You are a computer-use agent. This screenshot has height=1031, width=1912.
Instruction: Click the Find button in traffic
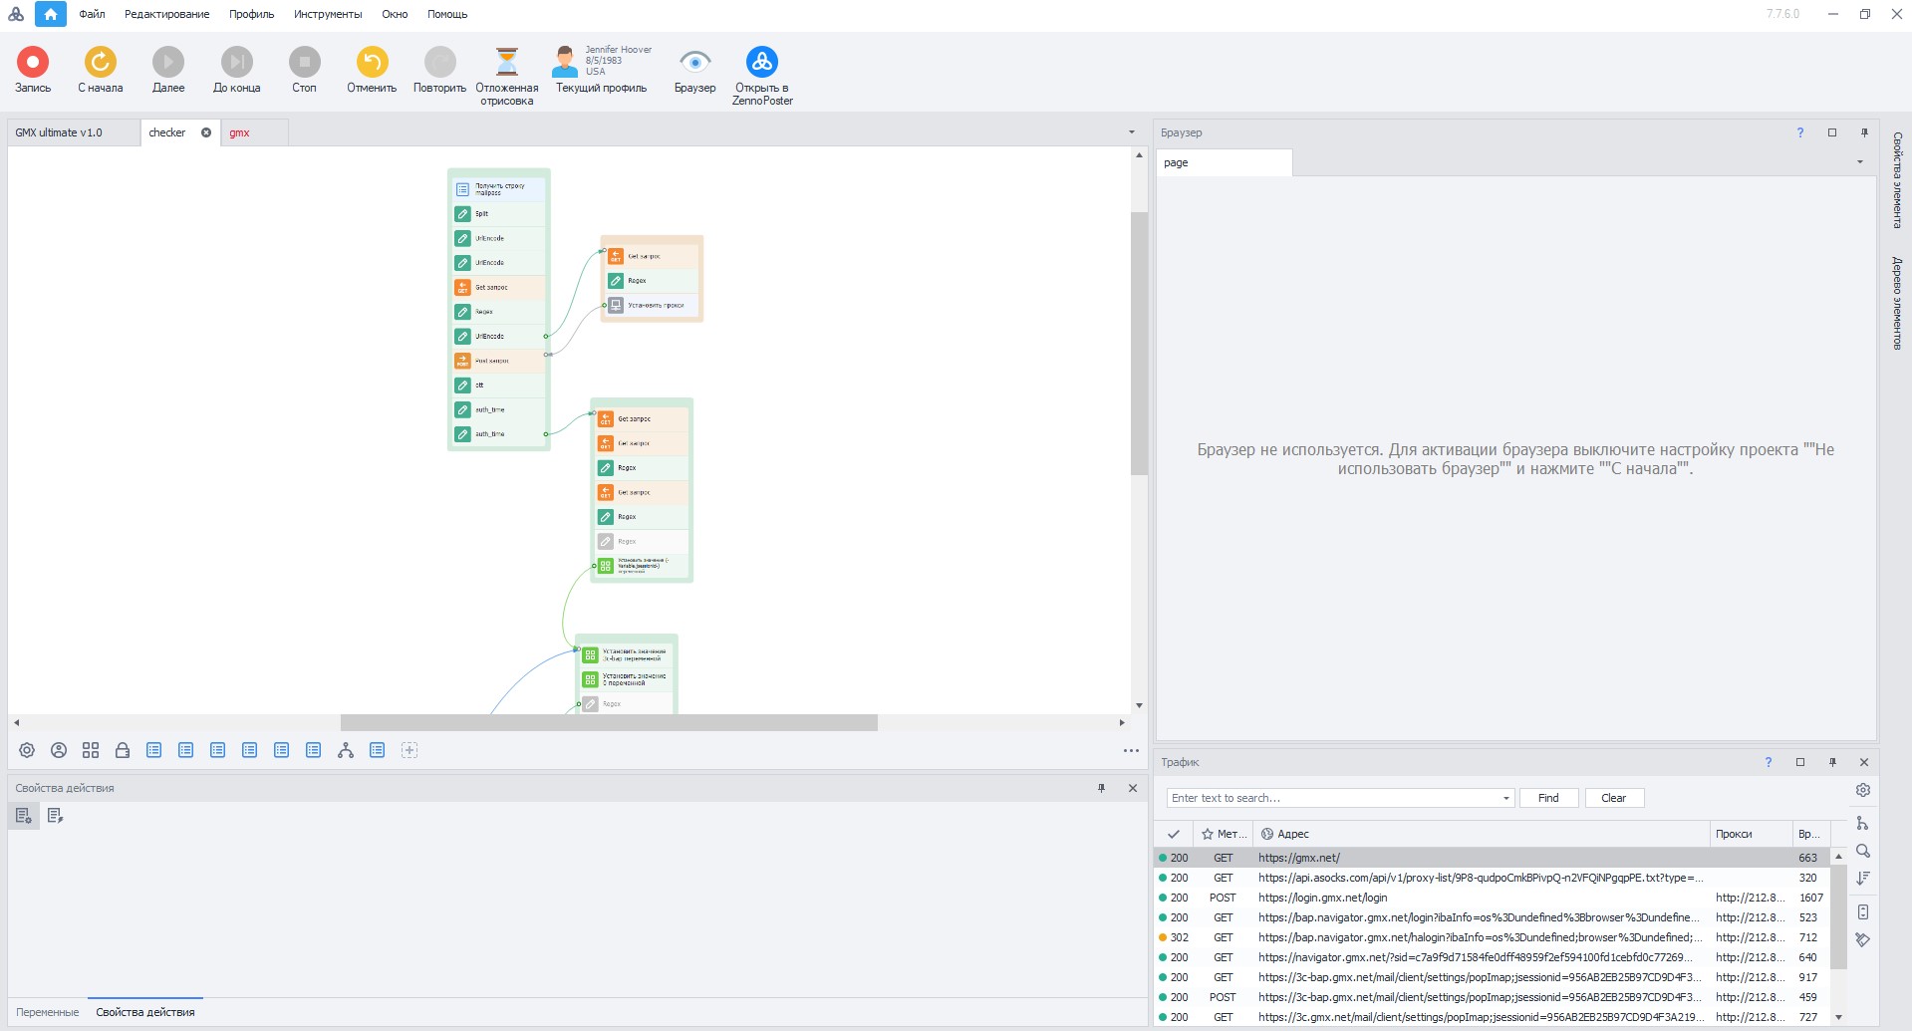[x=1547, y=798]
